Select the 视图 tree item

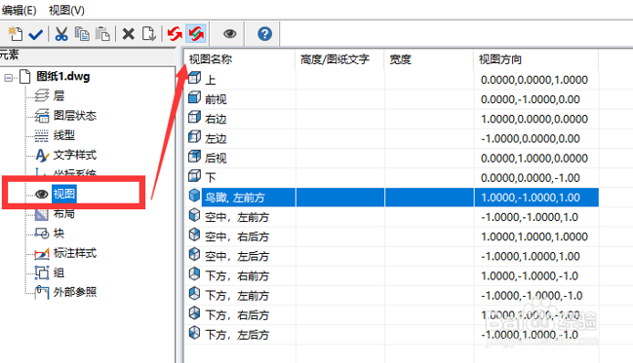(x=63, y=194)
